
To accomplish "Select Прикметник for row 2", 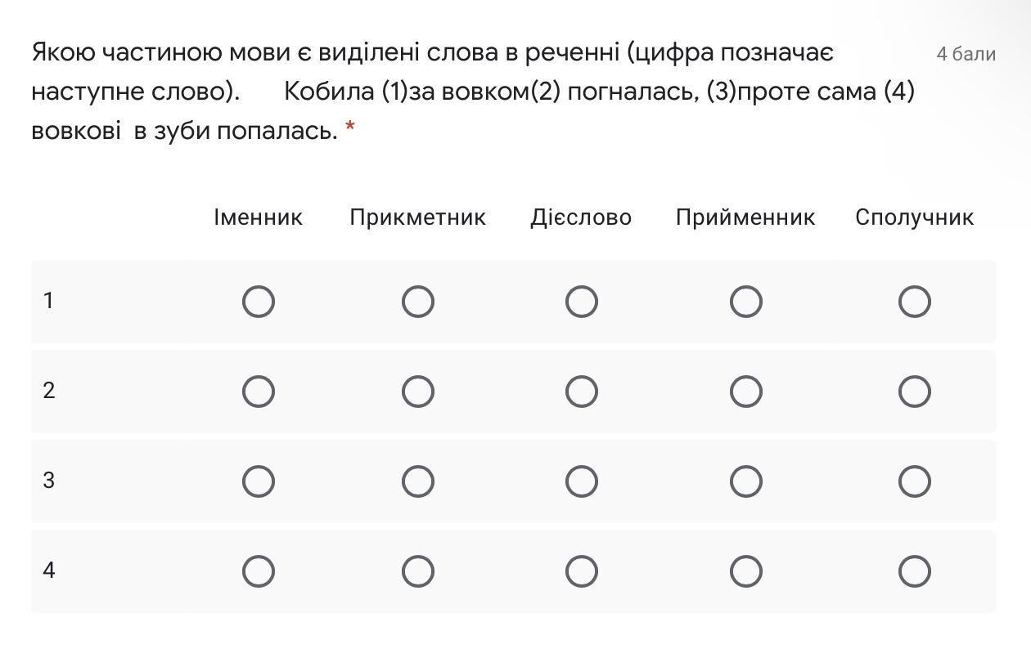I will [417, 392].
